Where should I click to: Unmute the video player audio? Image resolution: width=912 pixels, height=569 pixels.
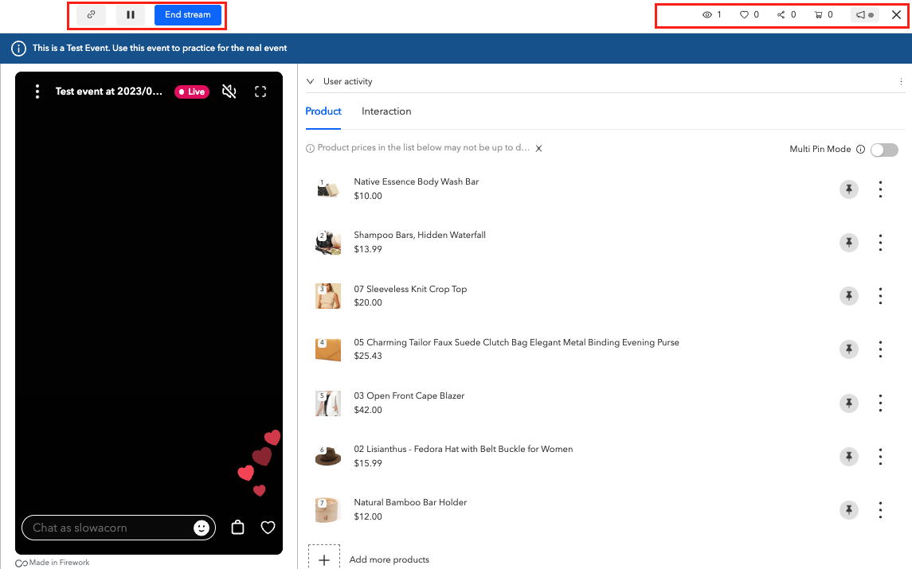pyautogui.click(x=229, y=92)
